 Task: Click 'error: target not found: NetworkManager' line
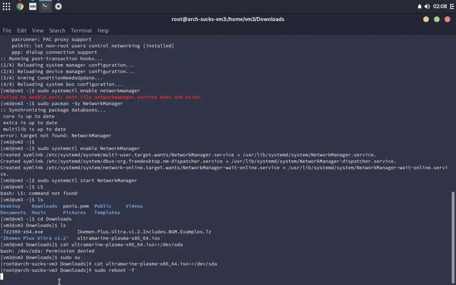pos(56,135)
